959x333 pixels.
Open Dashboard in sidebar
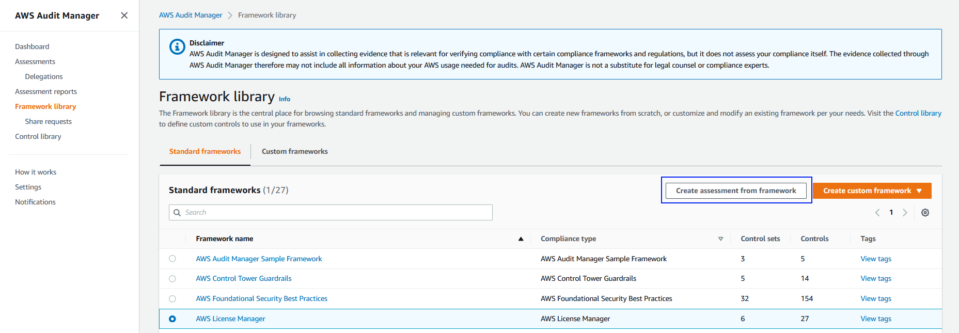(x=32, y=46)
